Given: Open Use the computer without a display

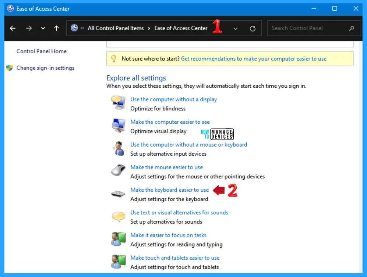Looking at the screenshot, I should click(174, 99).
